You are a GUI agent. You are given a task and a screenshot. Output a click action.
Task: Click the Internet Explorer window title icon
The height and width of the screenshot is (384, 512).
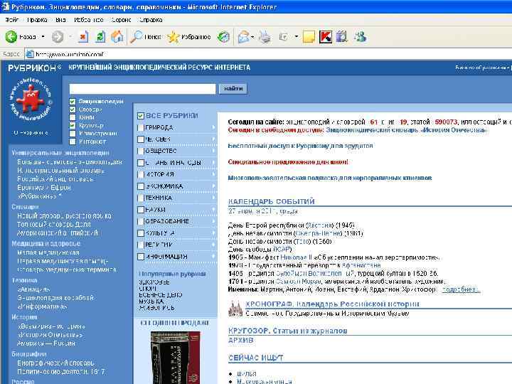pos(5,6)
